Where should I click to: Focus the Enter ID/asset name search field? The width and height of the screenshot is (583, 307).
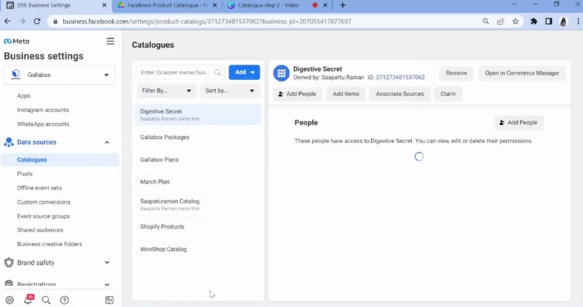(x=180, y=73)
